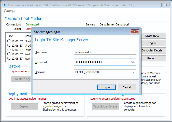Open the Settings menu

pyautogui.click(x=9, y=11)
